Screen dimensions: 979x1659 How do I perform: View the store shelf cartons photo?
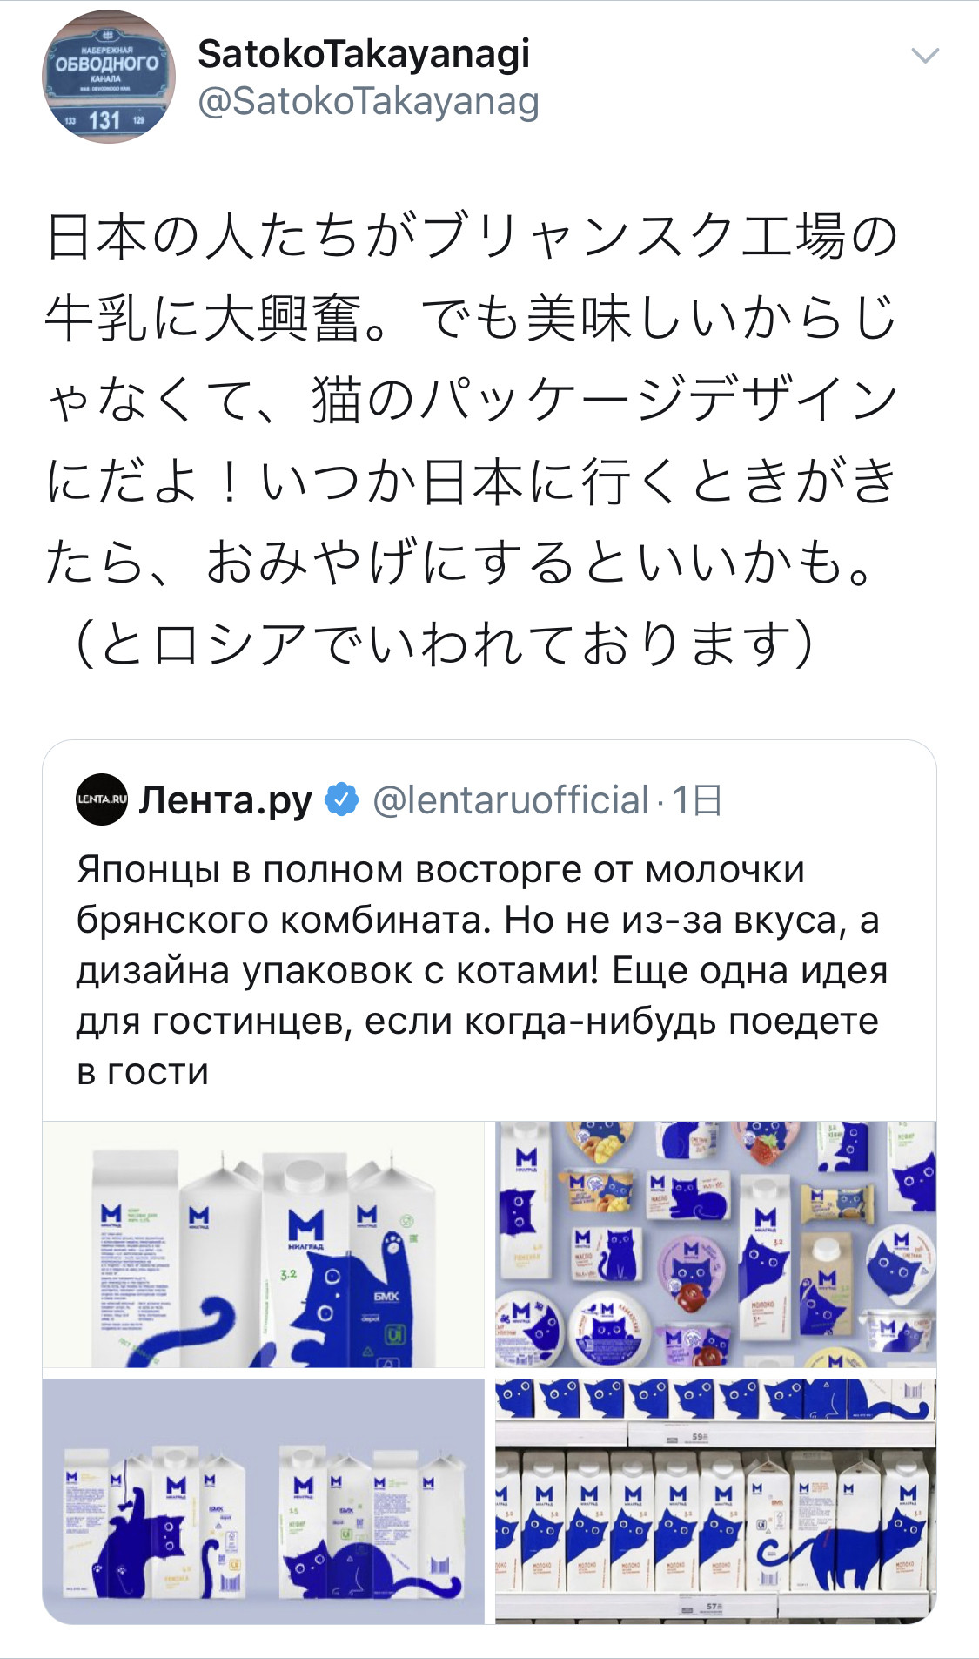(715, 1501)
